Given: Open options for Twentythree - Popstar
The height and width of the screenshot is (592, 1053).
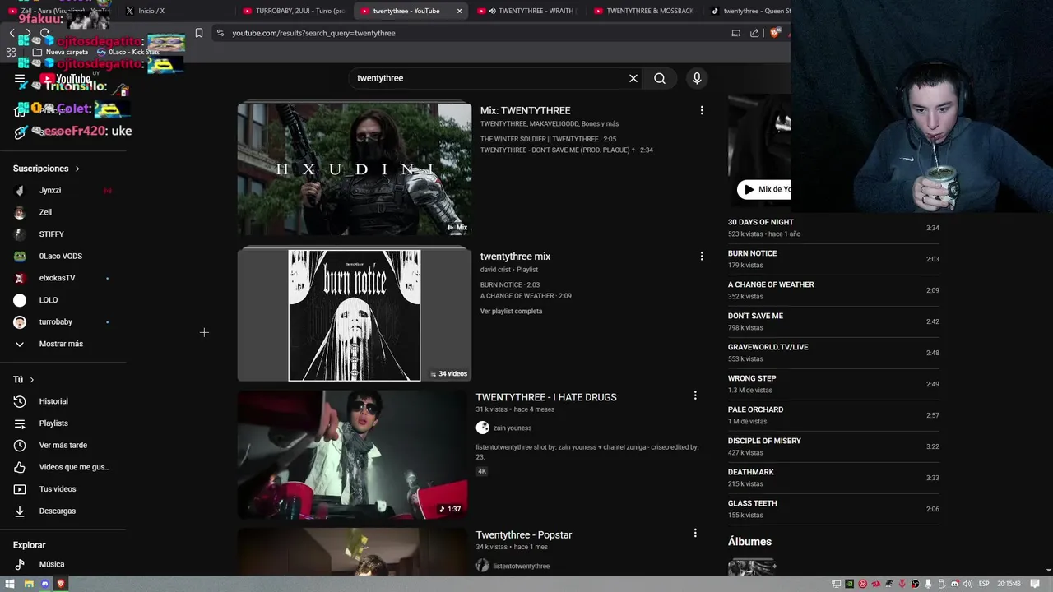Looking at the screenshot, I should pos(695,533).
